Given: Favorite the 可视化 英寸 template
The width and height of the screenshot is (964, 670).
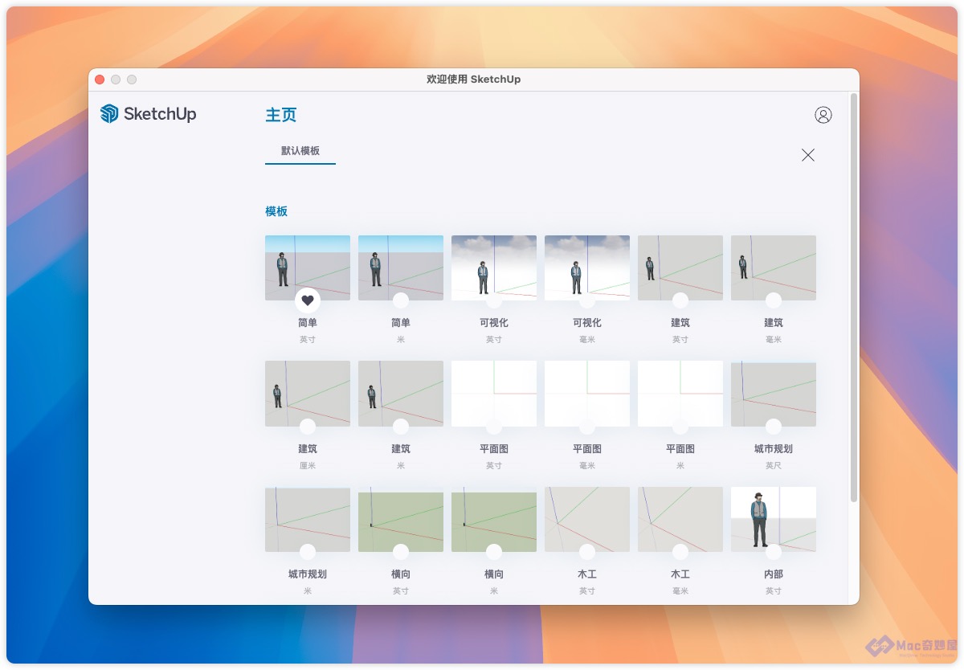Looking at the screenshot, I should pos(494,300).
